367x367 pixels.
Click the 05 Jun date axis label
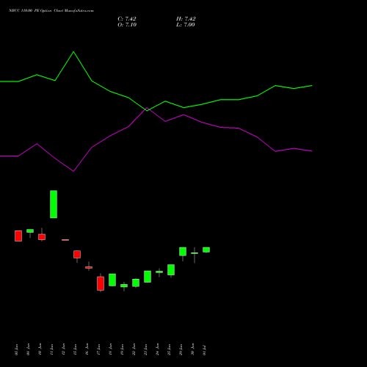coord(16,349)
